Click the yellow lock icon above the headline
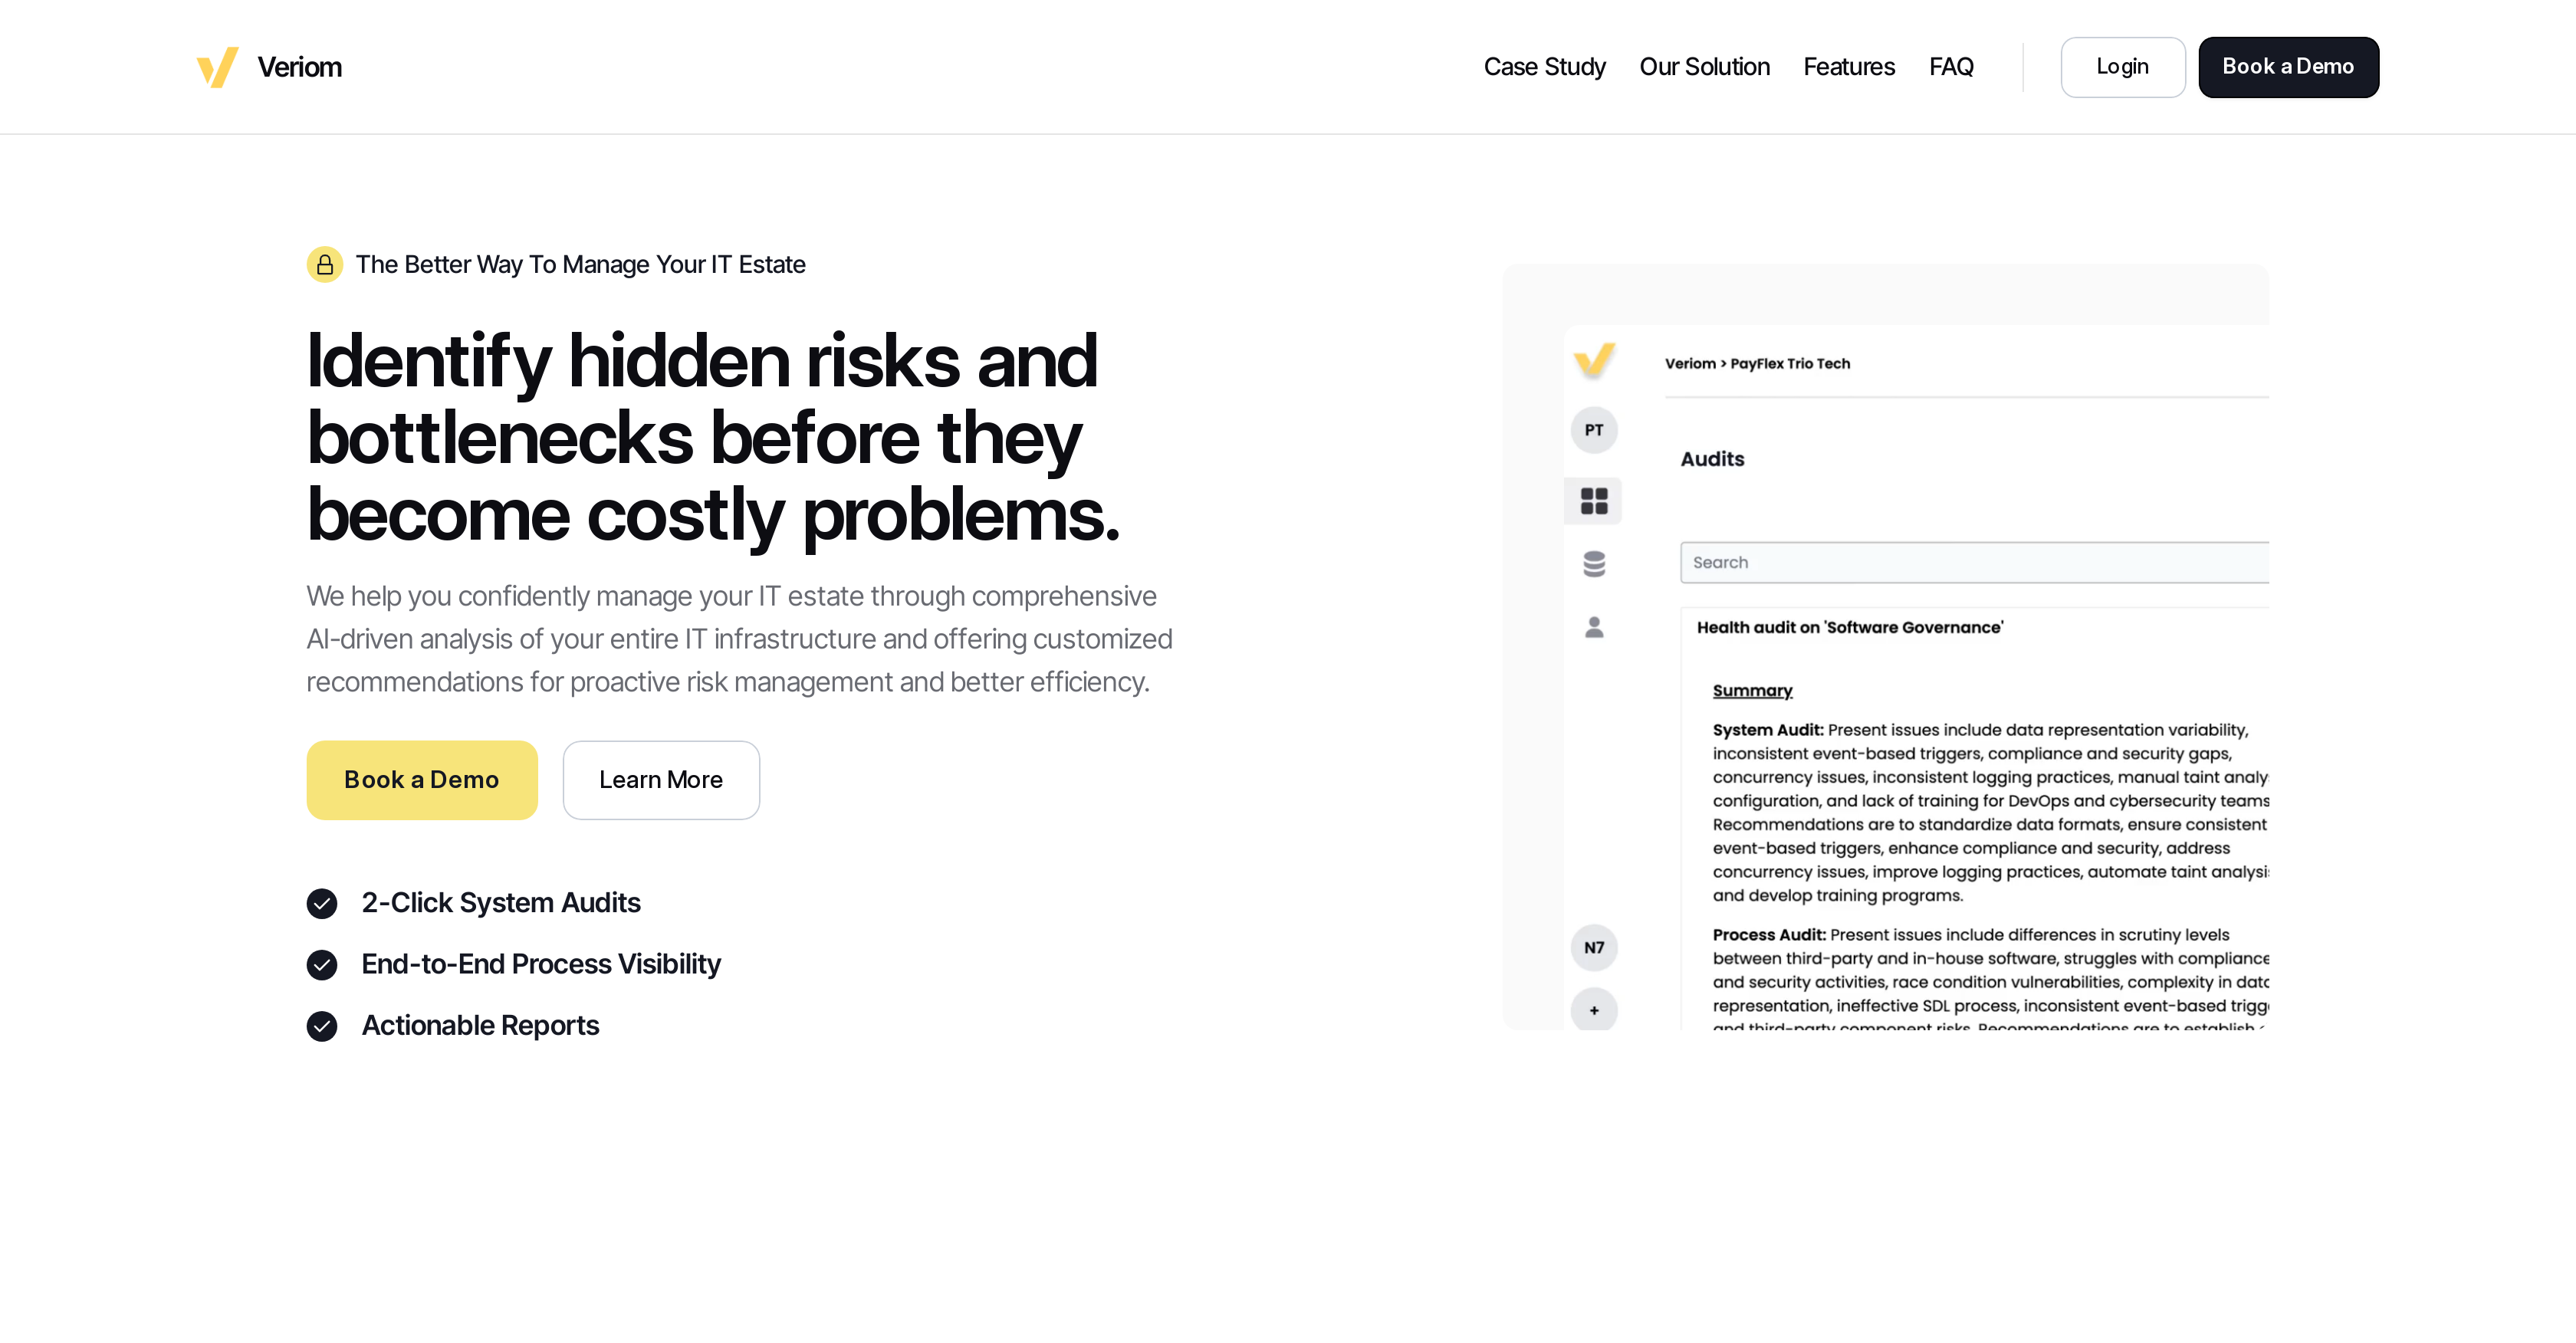Screen dimensions: 2576x1343 click(324, 265)
